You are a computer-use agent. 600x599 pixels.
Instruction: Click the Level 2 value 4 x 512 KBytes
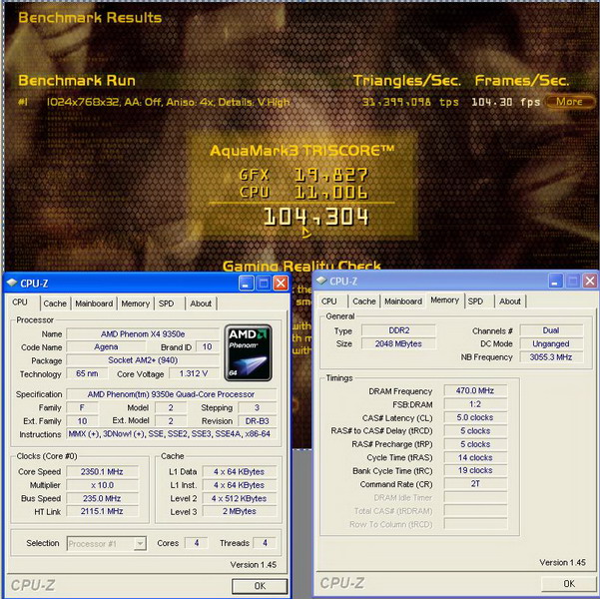click(x=240, y=498)
